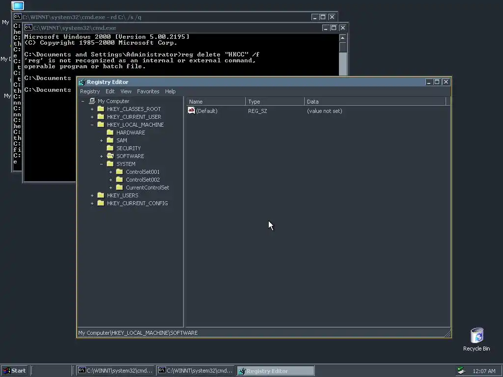Select the HKEY_CURRENT_CONFIG key label

tap(138, 203)
